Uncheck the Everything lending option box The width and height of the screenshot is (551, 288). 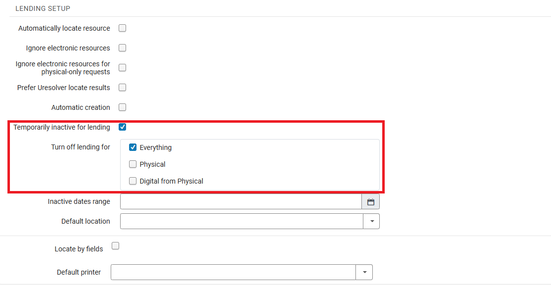coord(133,147)
